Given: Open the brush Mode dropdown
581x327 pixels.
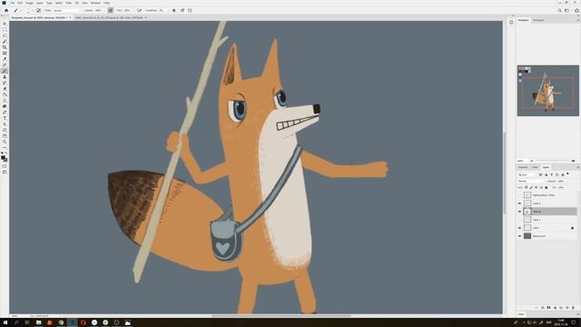Looking at the screenshot, I should [x=66, y=10].
